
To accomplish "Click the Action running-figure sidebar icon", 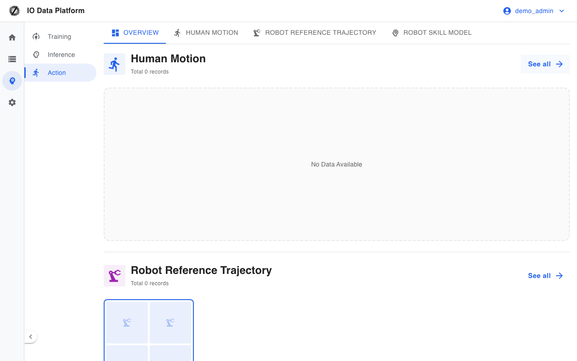I will point(37,73).
